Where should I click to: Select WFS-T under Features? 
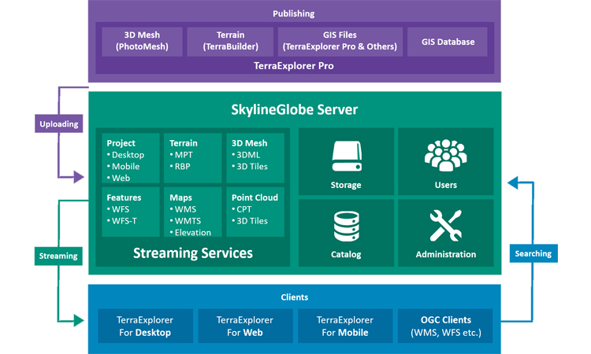coord(125,221)
